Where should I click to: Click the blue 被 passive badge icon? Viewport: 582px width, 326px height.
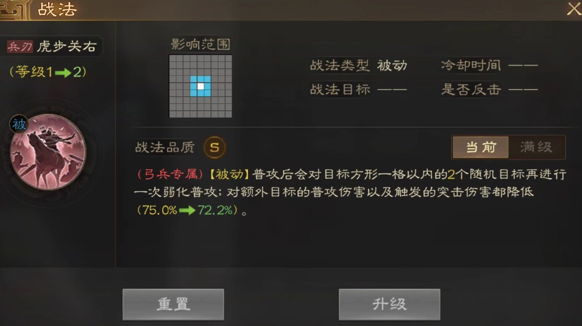coord(19,125)
